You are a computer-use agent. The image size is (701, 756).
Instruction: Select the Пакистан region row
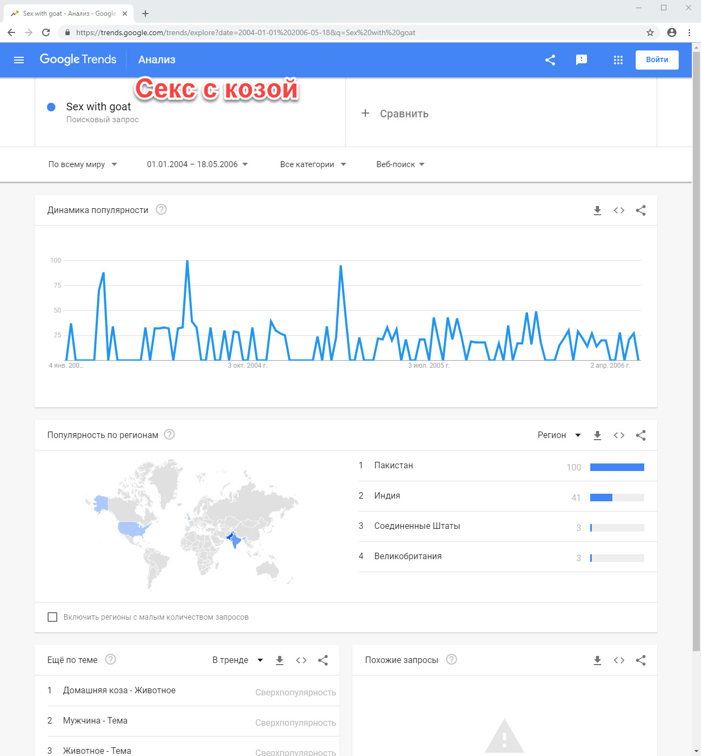click(x=508, y=466)
